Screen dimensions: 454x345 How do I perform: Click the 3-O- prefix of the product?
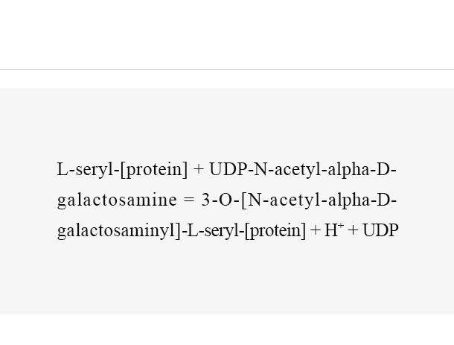coord(220,200)
